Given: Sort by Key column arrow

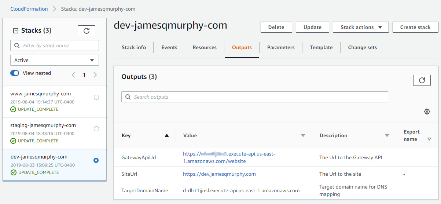Looking at the screenshot, I should point(167,135).
